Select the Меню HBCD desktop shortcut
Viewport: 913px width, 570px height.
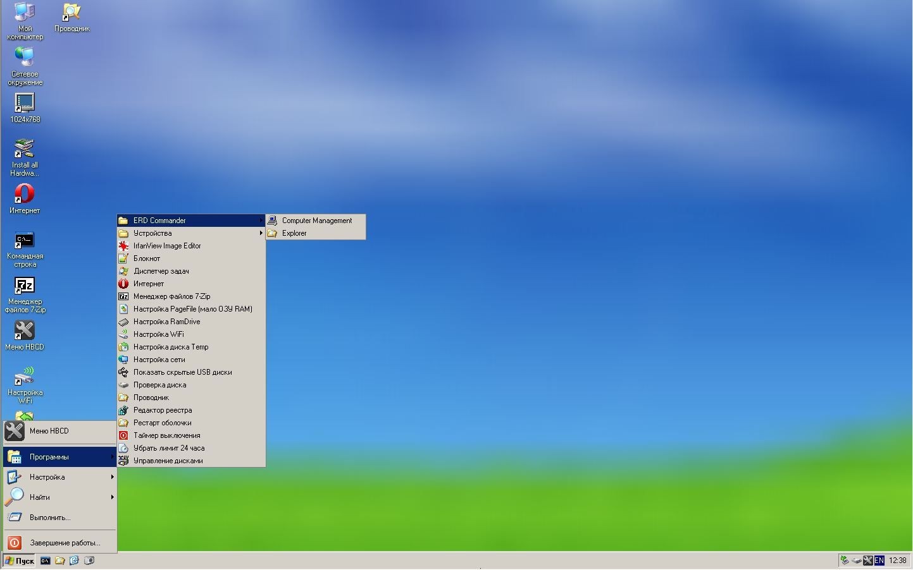click(x=25, y=336)
